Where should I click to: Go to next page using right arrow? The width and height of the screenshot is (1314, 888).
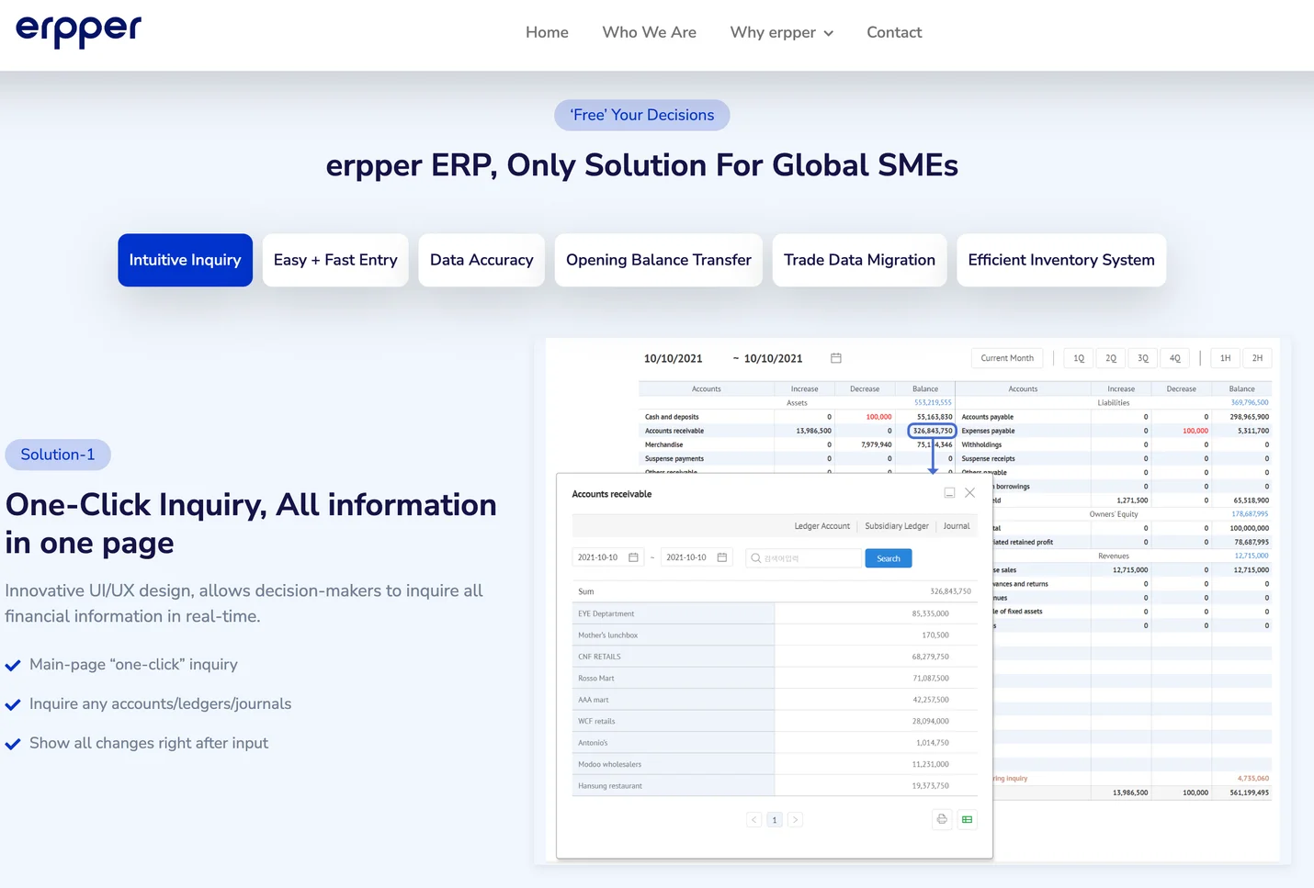coord(795,820)
